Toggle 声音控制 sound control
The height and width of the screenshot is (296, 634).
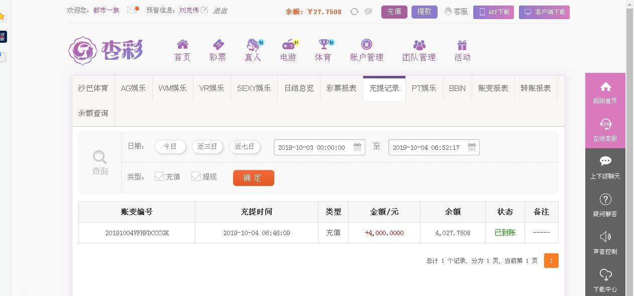click(605, 243)
